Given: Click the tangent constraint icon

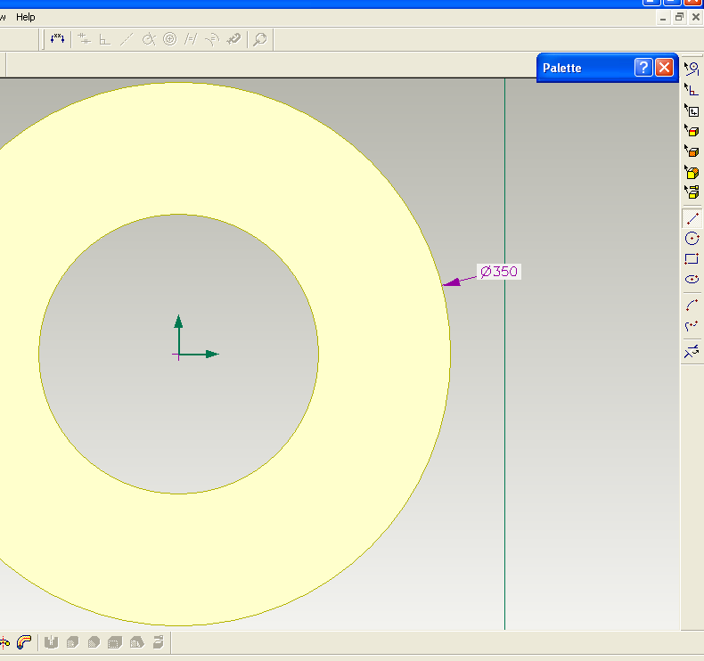Looking at the screenshot, I should tap(149, 39).
